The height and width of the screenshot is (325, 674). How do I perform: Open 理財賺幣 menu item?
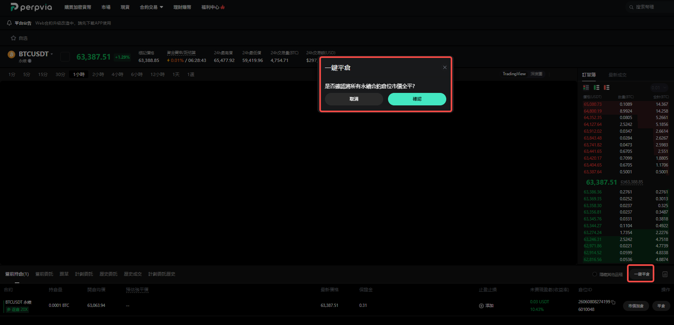click(182, 7)
